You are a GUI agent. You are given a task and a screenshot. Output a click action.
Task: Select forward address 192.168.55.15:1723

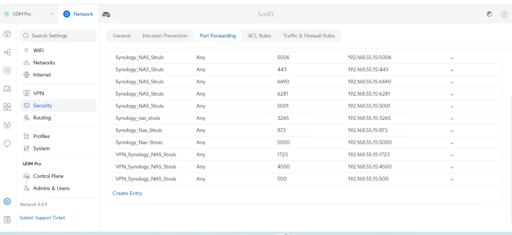(x=369, y=154)
